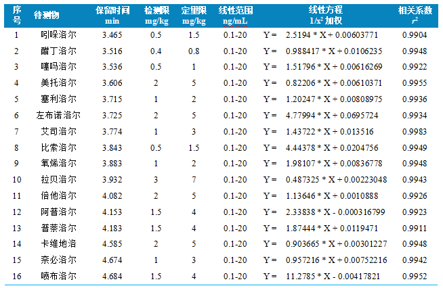443x288 pixels.
Task: Select retention time value 4.674
Action: (x=112, y=260)
